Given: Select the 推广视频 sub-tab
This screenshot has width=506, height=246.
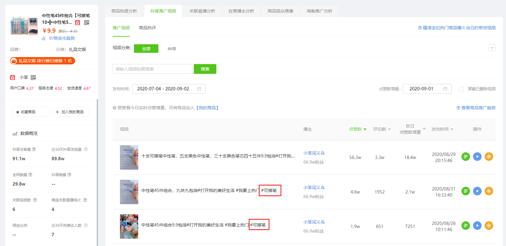Looking at the screenshot, I should coord(121,28).
